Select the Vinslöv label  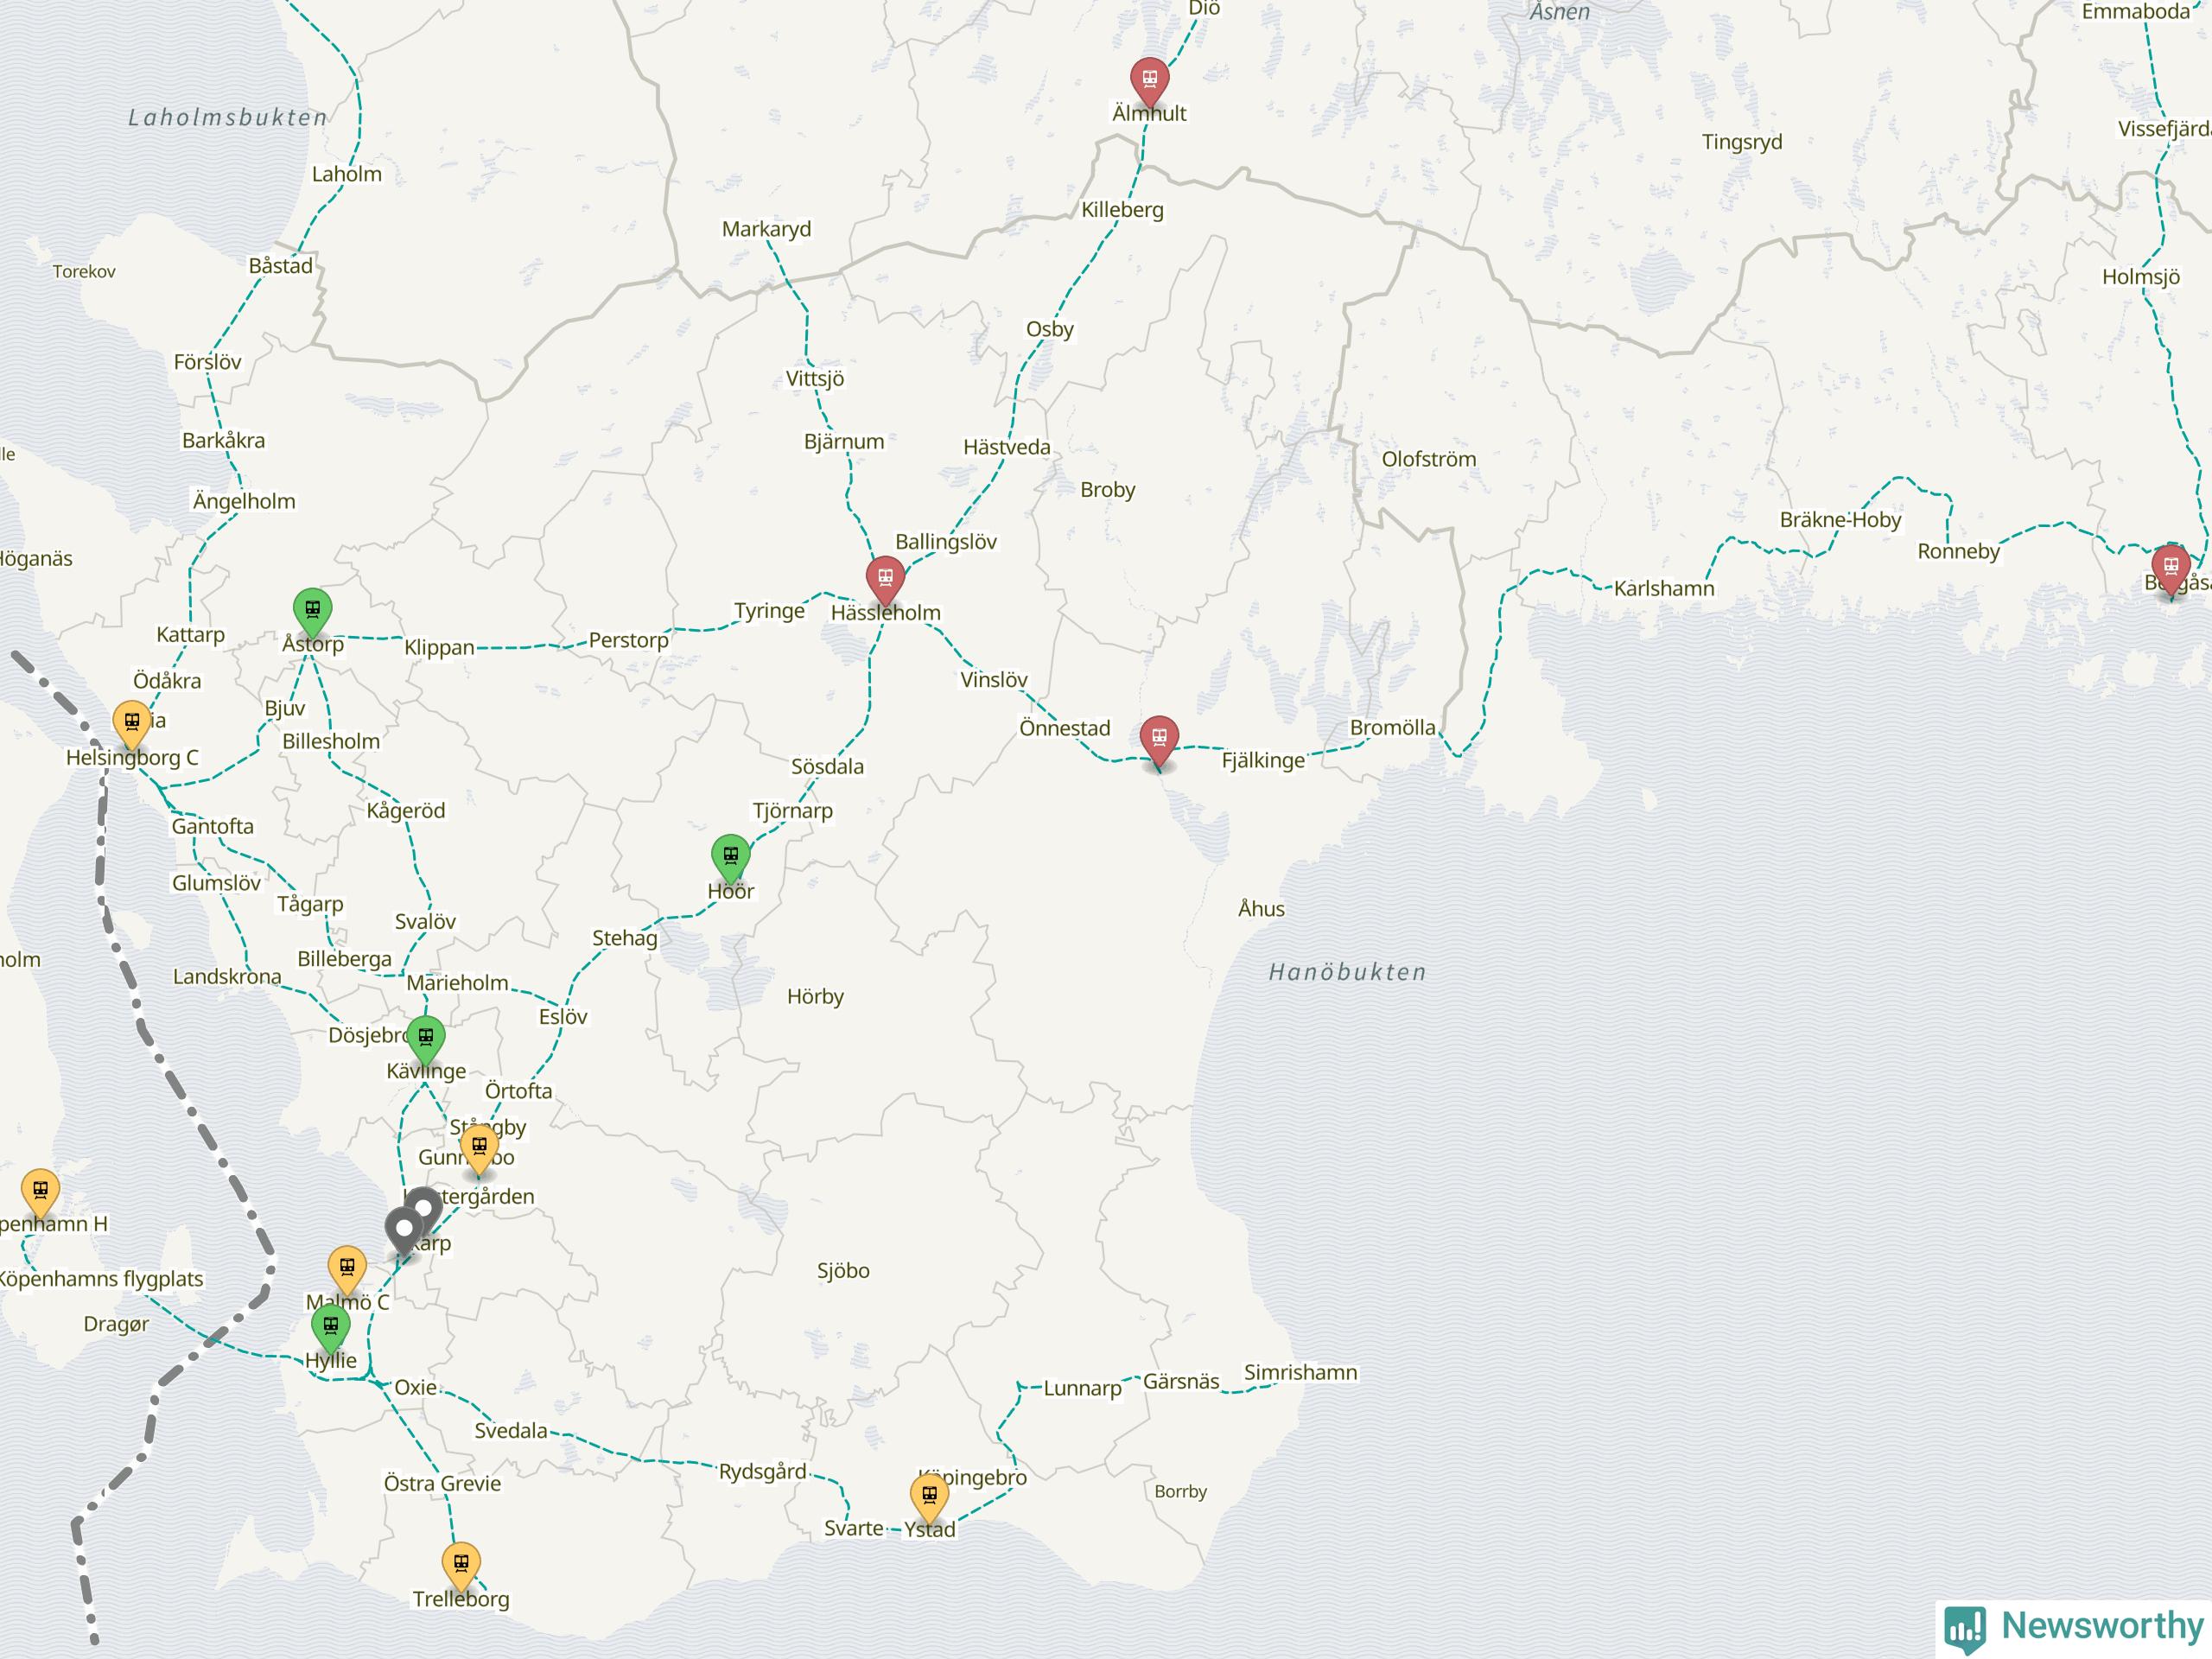click(993, 680)
